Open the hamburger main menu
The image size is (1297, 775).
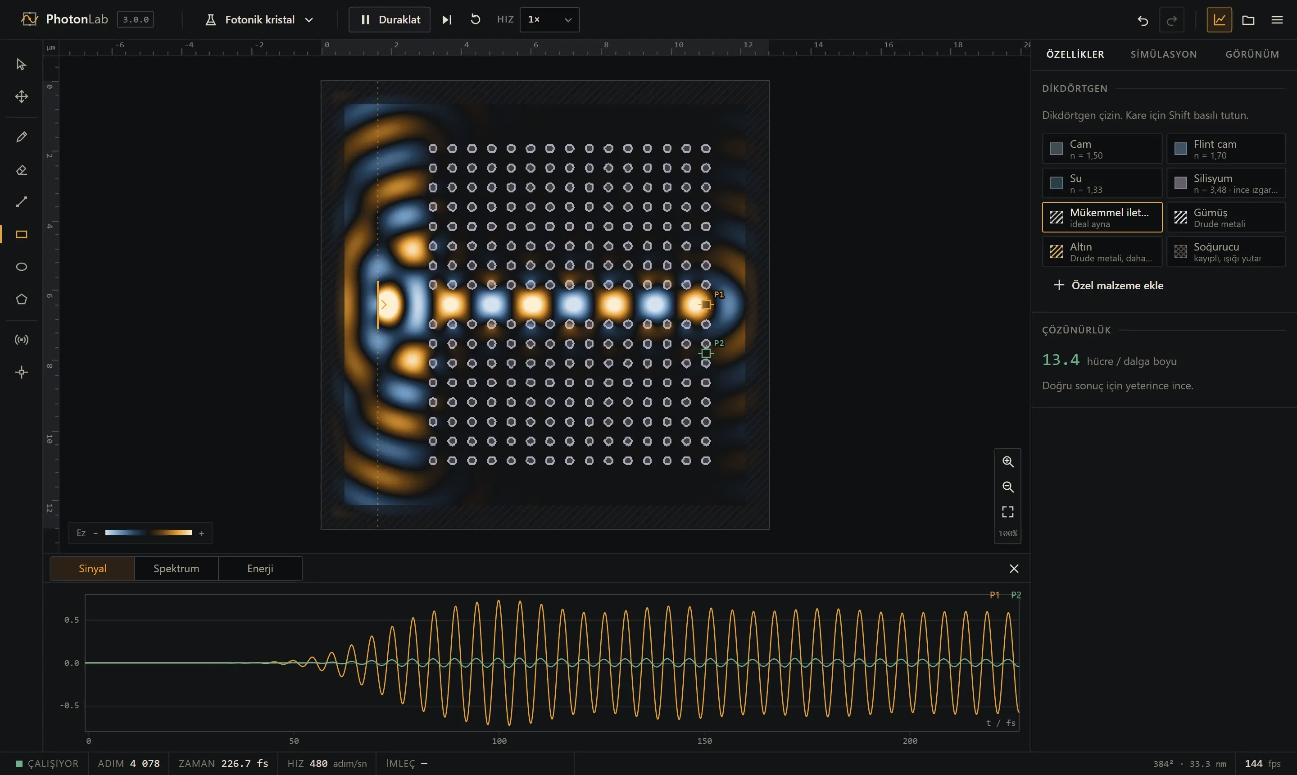pyautogui.click(x=1277, y=20)
